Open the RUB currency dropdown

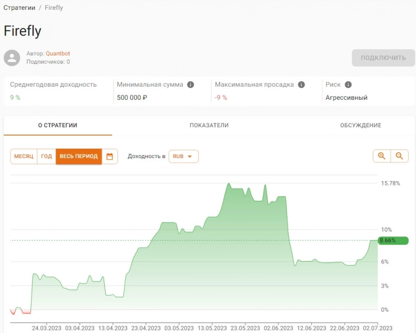click(184, 156)
